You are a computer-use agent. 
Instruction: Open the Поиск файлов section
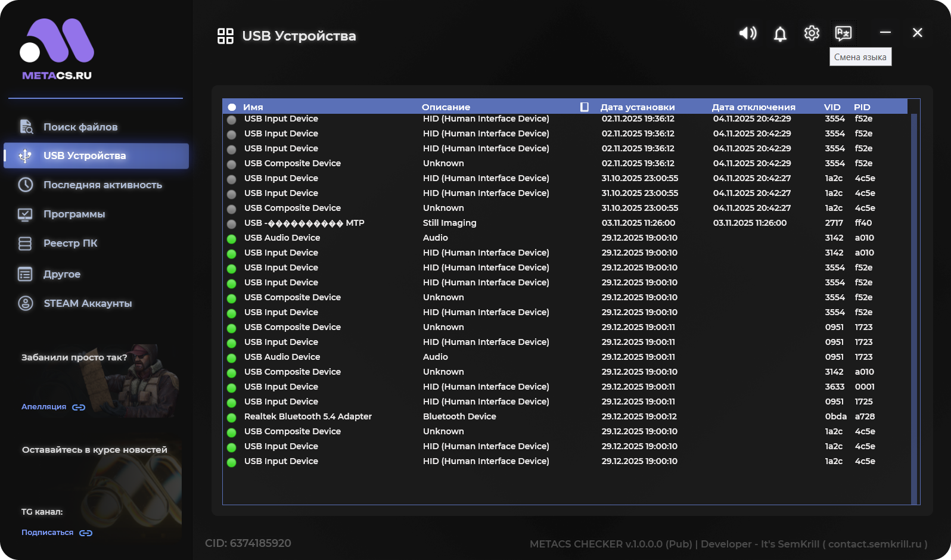80,127
